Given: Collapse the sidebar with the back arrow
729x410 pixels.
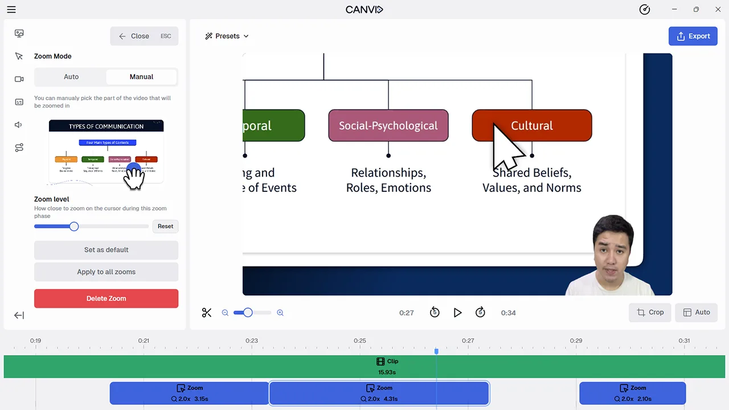Looking at the screenshot, I should (19, 315).
